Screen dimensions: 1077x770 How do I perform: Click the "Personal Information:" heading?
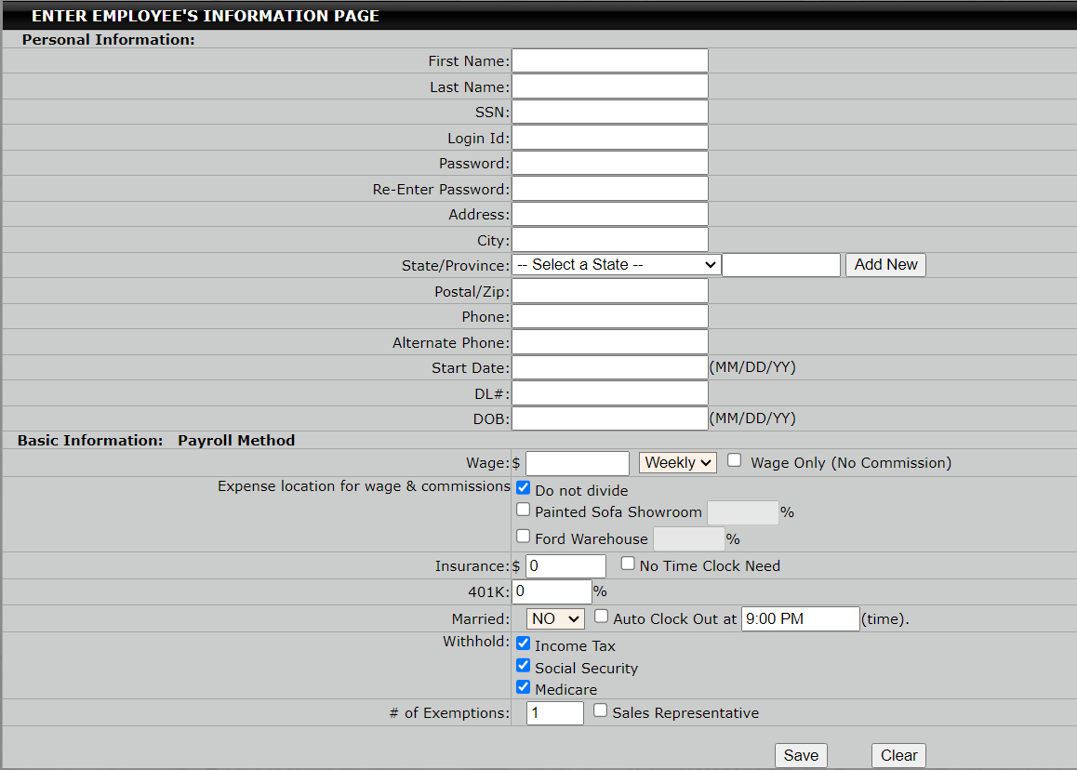(109, 40)
